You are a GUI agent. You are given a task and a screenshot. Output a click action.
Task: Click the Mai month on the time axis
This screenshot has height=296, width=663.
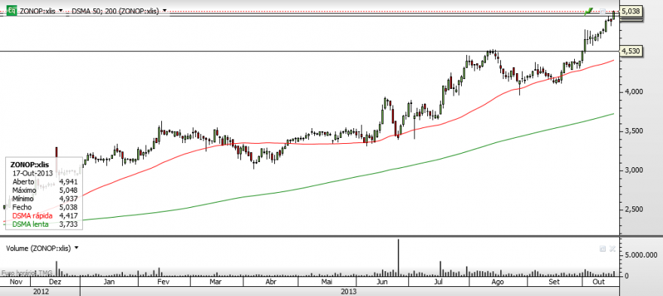[327, 282]
